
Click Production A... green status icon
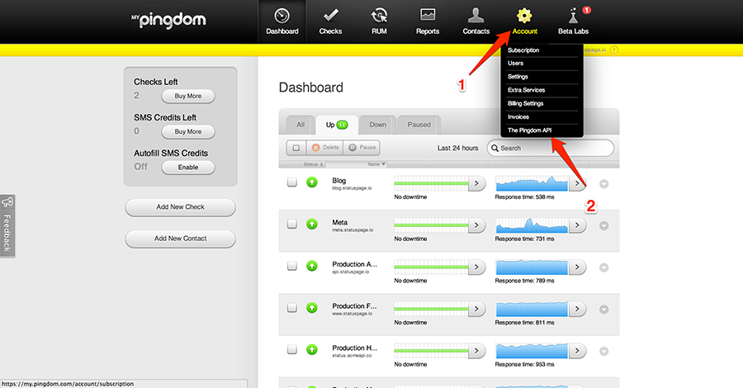[312, 266]
